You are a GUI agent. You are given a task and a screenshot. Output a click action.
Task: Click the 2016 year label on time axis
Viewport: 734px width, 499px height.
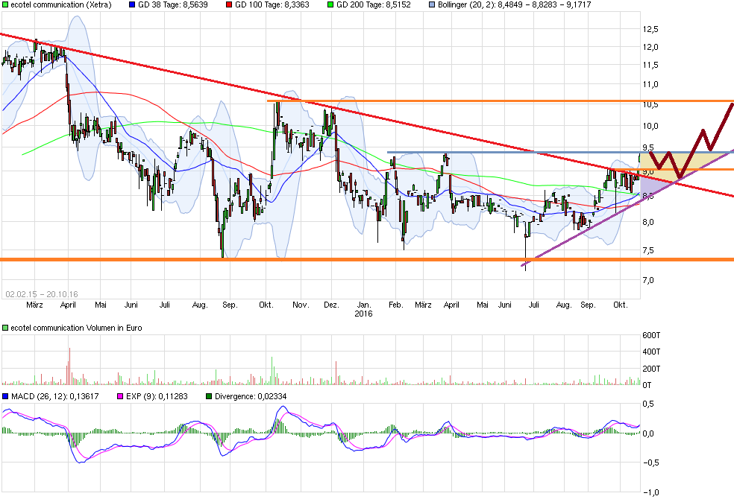tap(363, 314)
